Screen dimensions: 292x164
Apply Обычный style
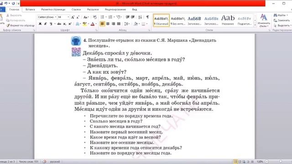[x=161, y=20]
